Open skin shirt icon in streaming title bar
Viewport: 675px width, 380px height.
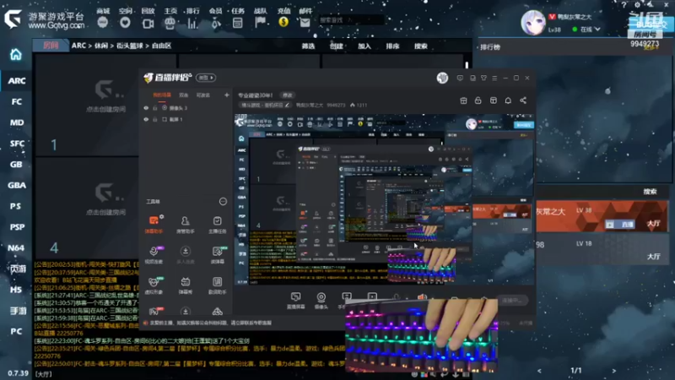click(x=483, y=78)
